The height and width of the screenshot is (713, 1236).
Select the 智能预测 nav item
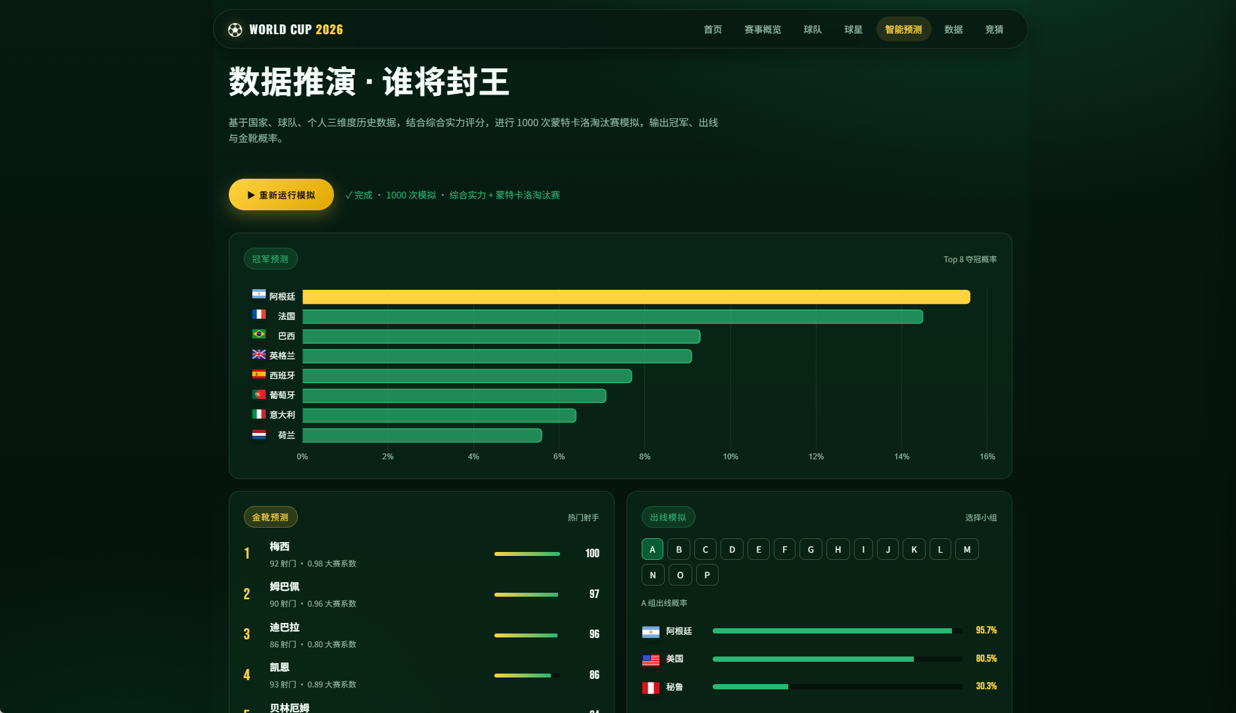(x=903, y=30)
